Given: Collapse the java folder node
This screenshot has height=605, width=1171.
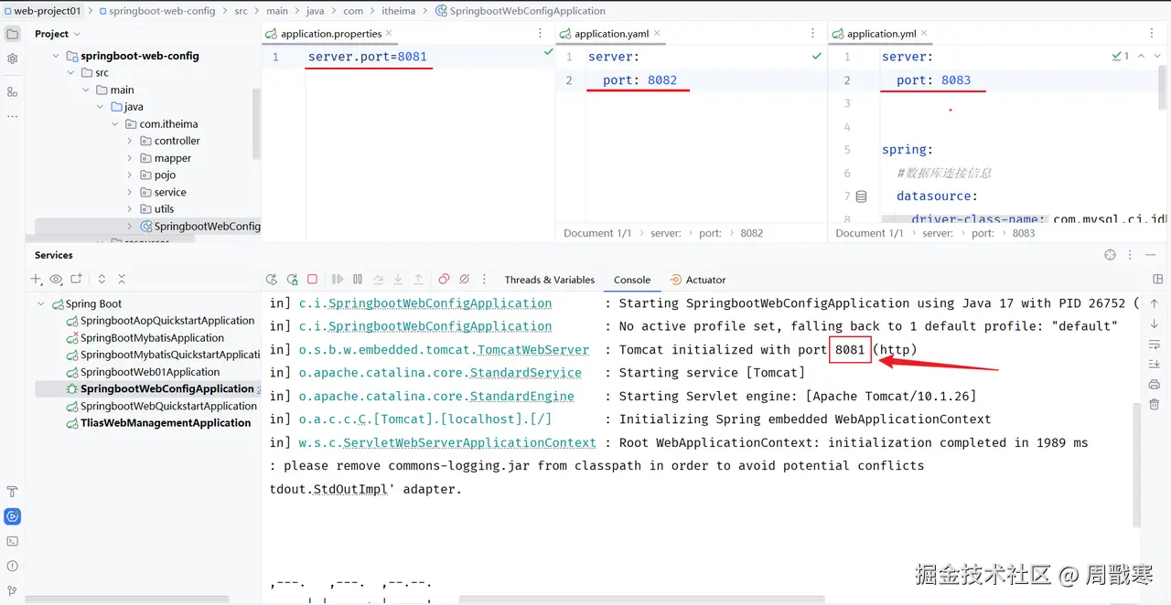Looking at the screenshot, I should pyautogui.click(x=101, y=106).
